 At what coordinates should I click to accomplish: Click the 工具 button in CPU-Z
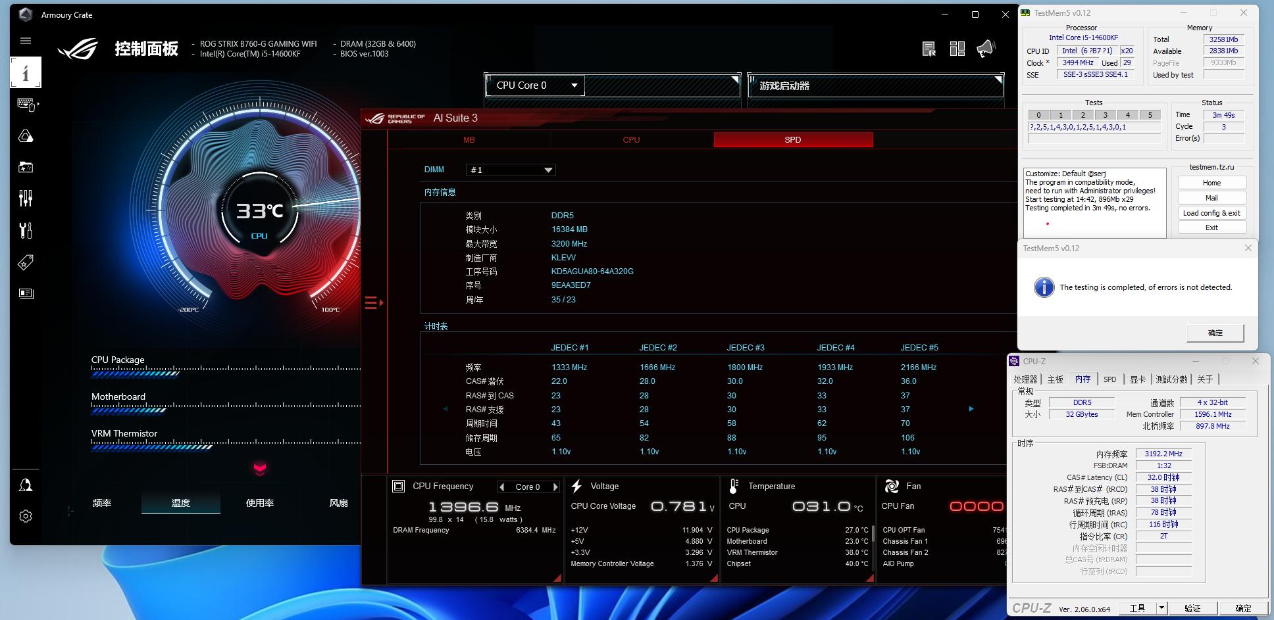pos(1138,608)
